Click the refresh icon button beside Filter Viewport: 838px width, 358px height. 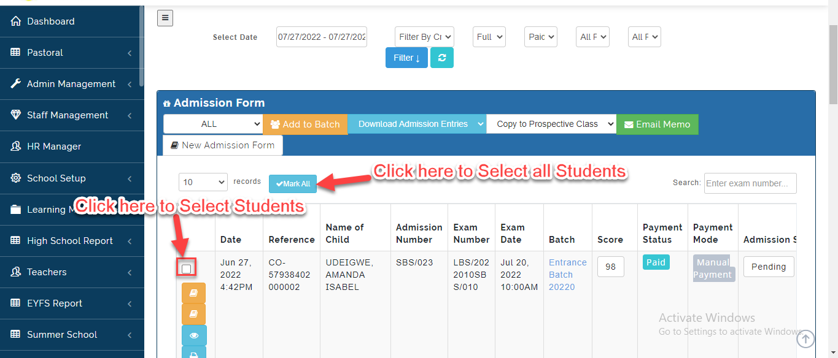pyautogui.click(x=442, y=58)
